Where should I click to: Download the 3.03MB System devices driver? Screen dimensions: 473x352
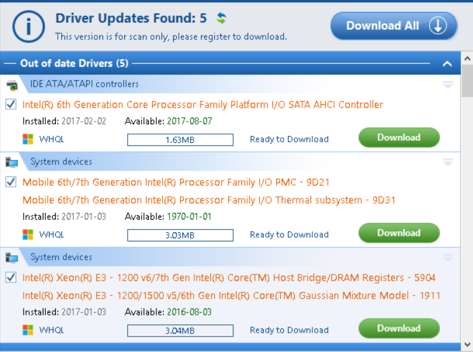coord(399,233)
